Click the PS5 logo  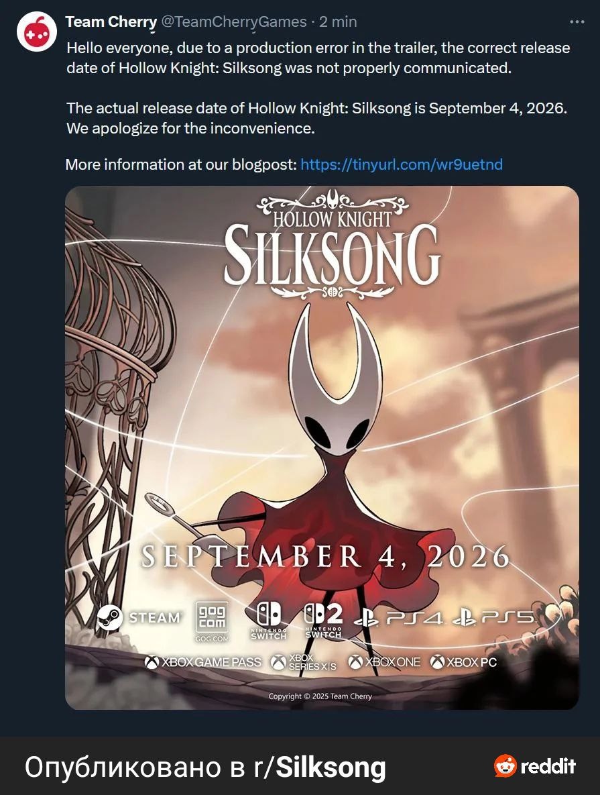495,618
